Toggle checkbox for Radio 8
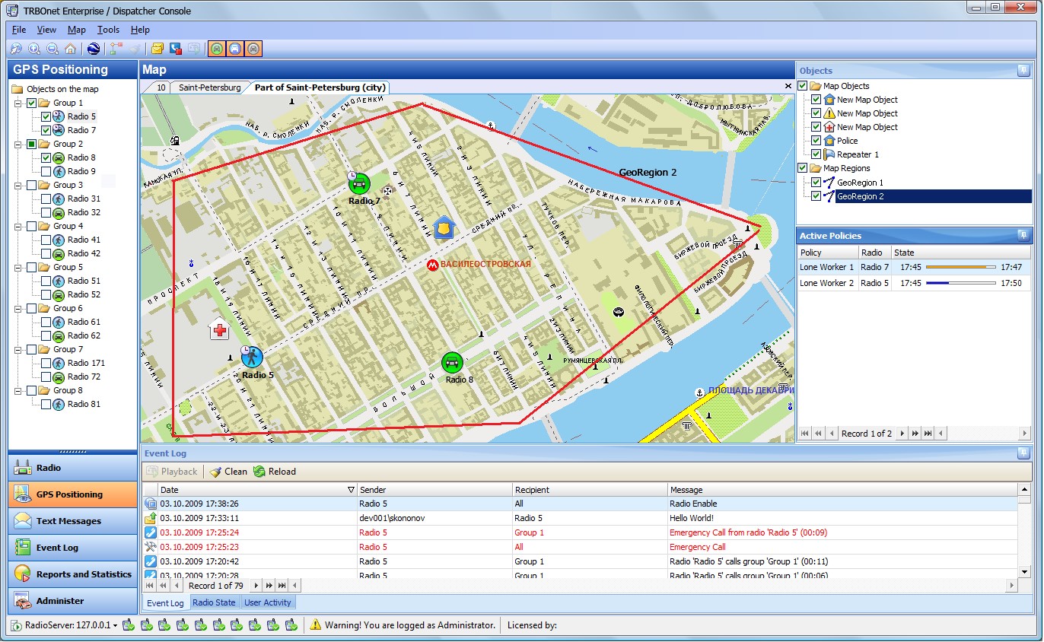 [x=46, y=158]
